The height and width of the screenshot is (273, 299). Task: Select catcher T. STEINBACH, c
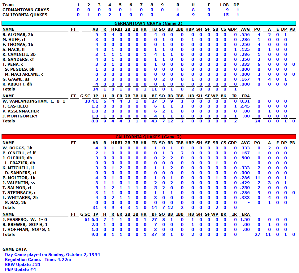point(19,193)
